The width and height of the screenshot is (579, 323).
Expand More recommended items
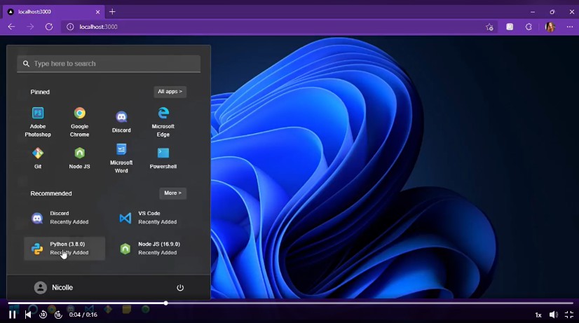tap(172, 193)
